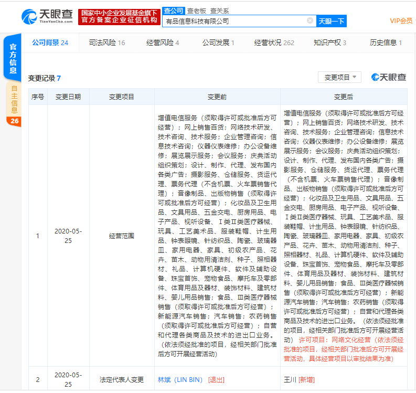Click the Tianyancha logo in header
The height and width of the screenshot is (393, 416).
click(x=47, y=16)
